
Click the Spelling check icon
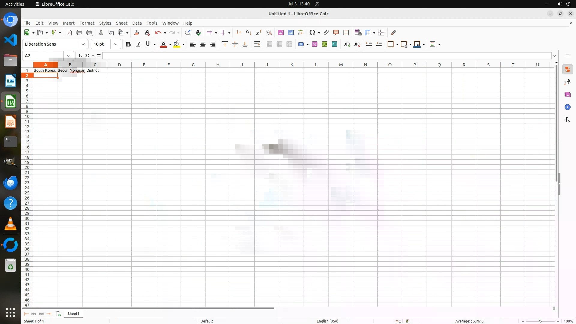198,32
